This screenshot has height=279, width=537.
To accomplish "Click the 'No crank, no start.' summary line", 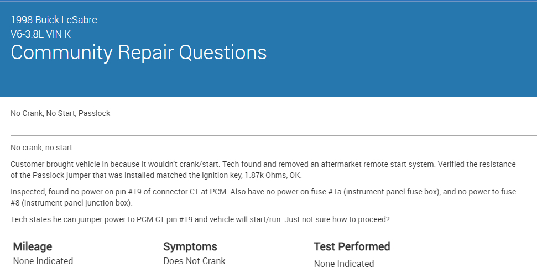I will coord(42,148).
